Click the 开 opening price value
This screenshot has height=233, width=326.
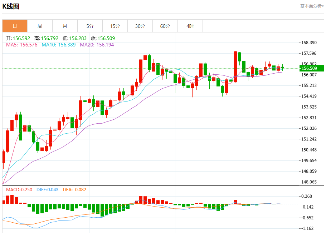click(x=21, y=38)
